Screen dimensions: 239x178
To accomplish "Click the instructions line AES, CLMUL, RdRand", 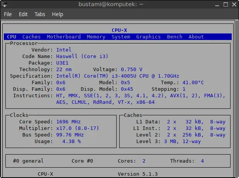I will 105,102.
